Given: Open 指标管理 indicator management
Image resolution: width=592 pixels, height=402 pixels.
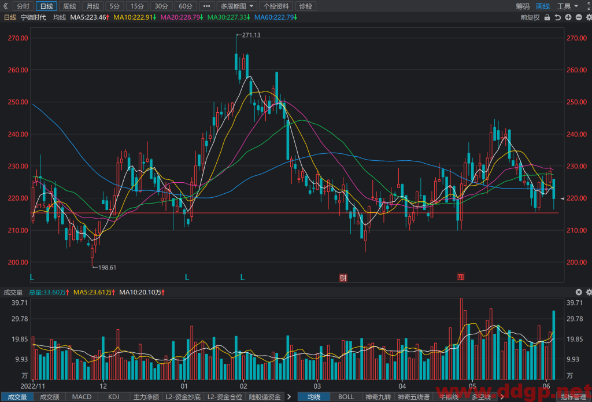Looking at the screenshot, I should [573, 397].
